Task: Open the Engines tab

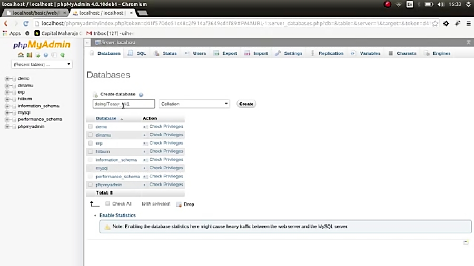Action: pos(438,53)
